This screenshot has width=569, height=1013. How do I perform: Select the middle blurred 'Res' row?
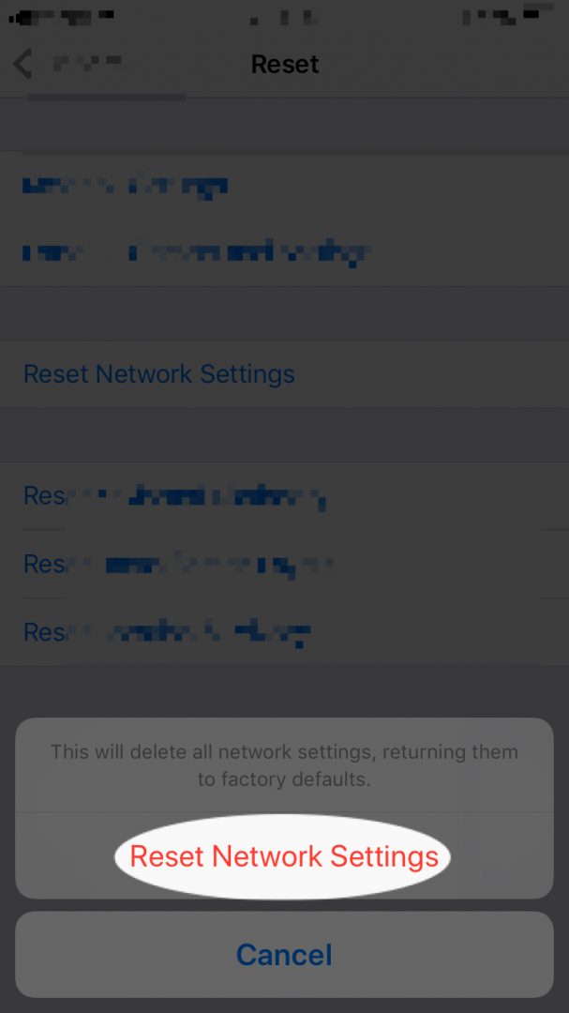[284, 564]
